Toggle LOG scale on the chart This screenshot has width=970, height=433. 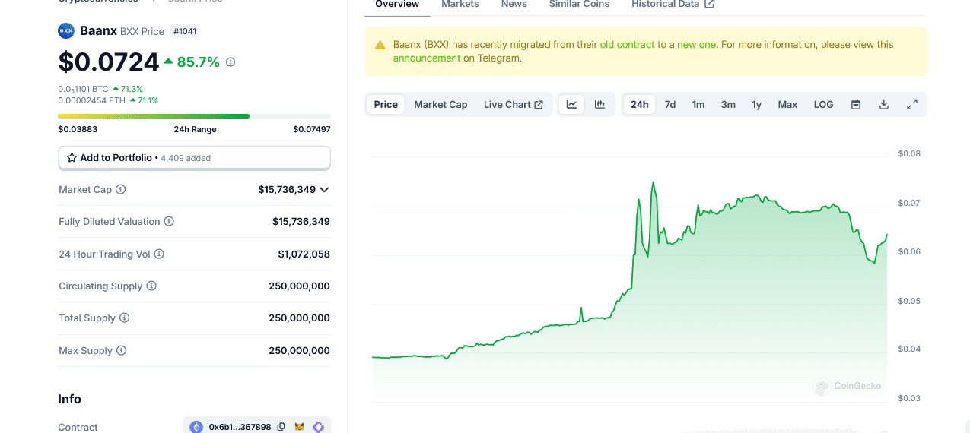click(x=824, y=104)
